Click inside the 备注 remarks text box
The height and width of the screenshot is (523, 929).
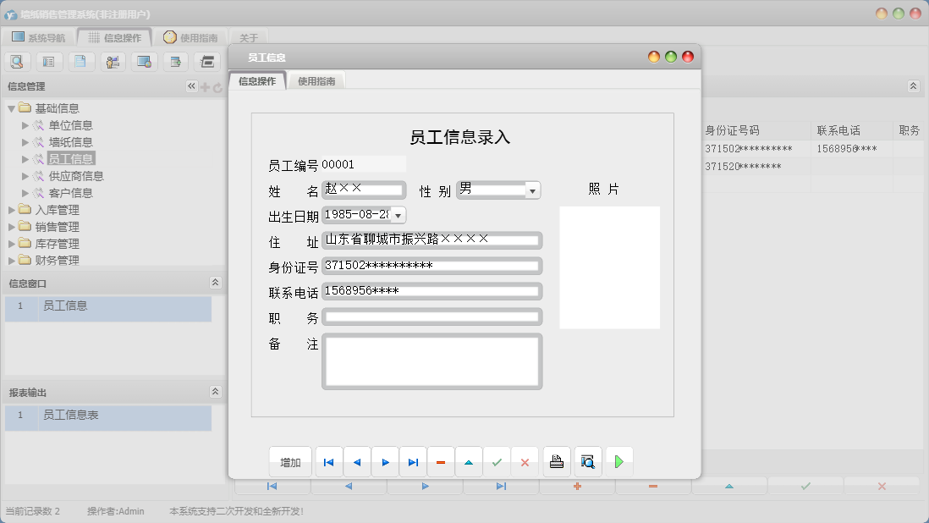pos(432,360)
